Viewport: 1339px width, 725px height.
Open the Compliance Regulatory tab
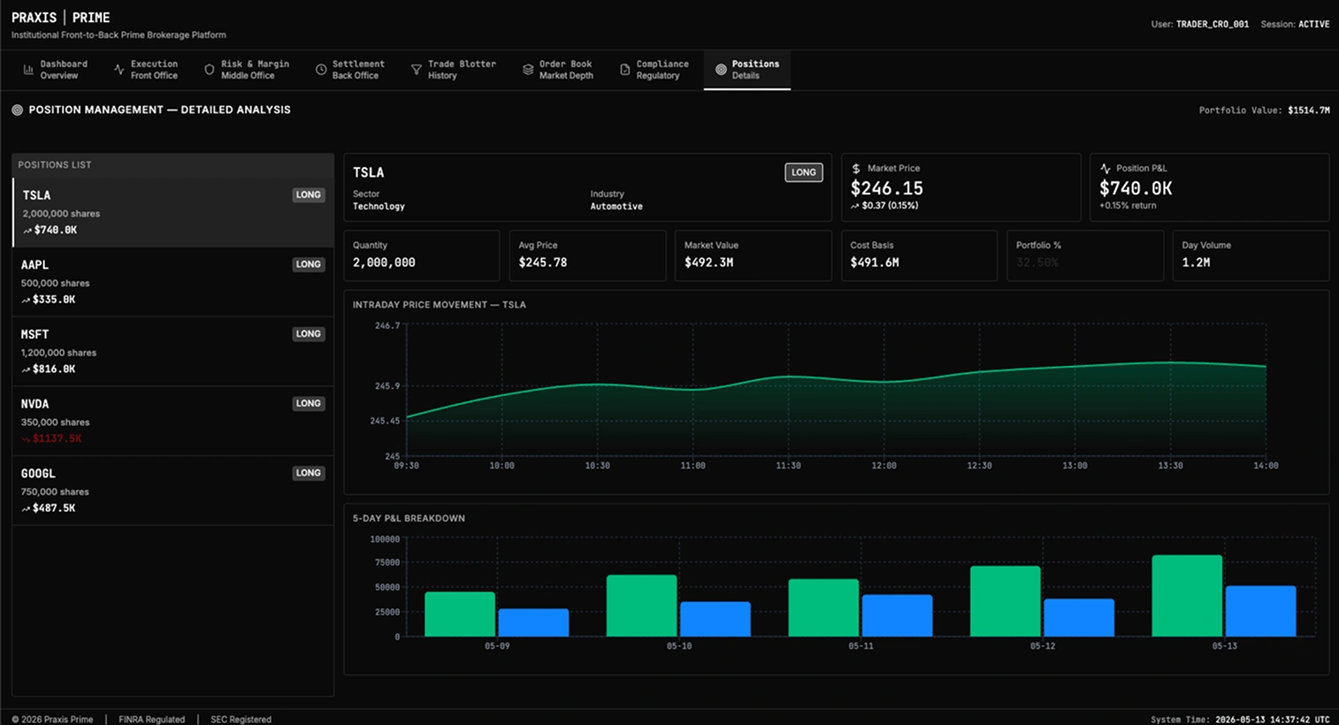[654, 70]
